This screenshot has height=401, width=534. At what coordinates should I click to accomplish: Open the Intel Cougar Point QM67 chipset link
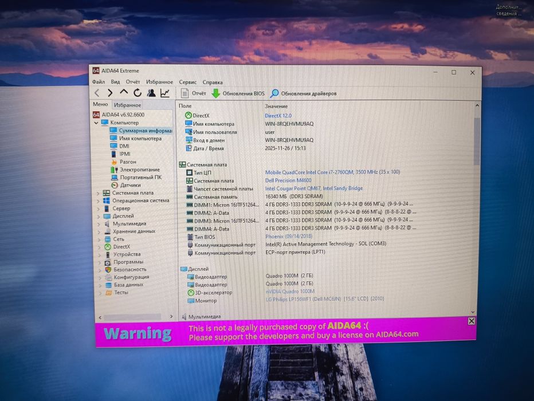[314, 188]
